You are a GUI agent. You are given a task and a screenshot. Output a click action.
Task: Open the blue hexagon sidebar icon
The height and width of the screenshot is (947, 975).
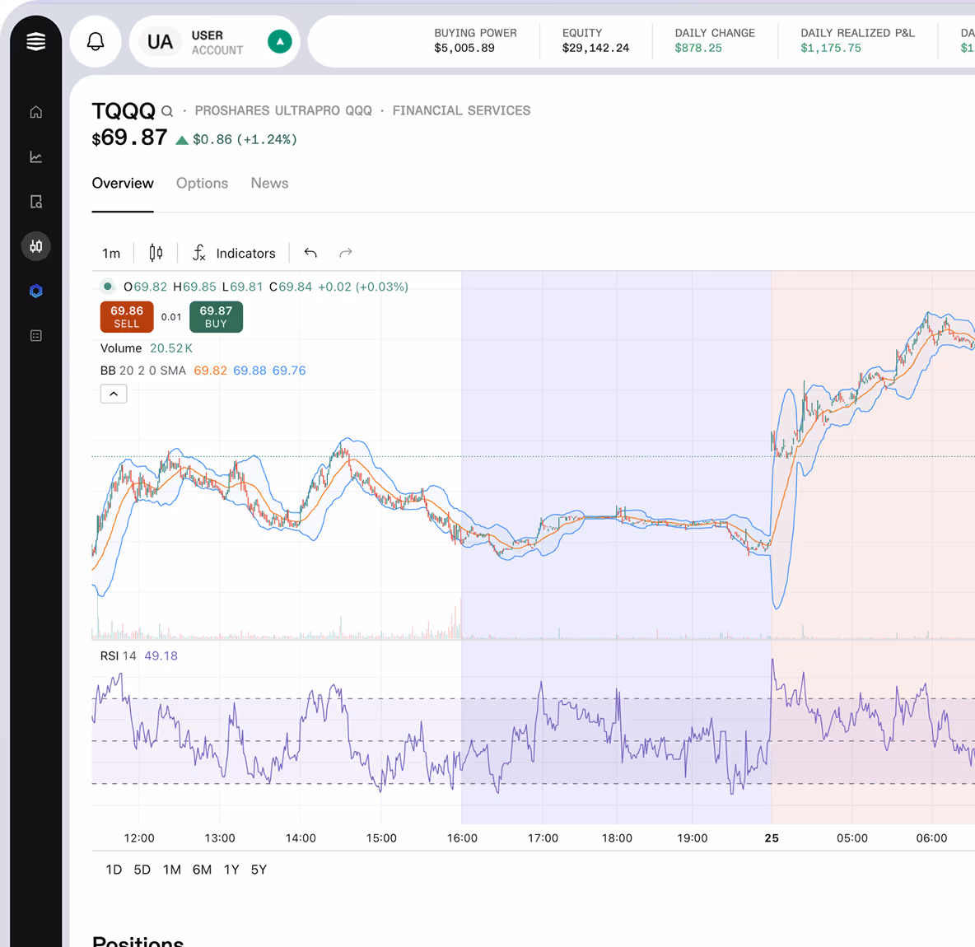36,291
